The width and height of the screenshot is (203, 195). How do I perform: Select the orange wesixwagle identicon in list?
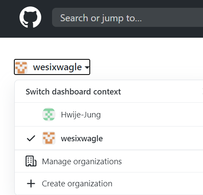[49, 138]
